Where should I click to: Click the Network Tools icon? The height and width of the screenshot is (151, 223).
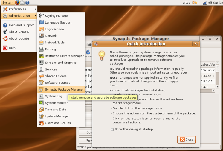(x=41, y=43)
